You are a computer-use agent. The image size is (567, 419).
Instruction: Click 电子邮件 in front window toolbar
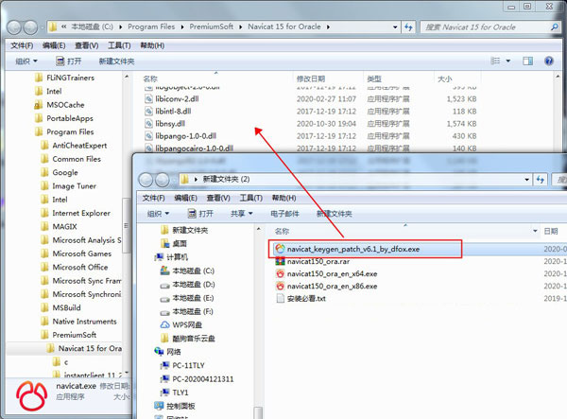pos(284,214)
